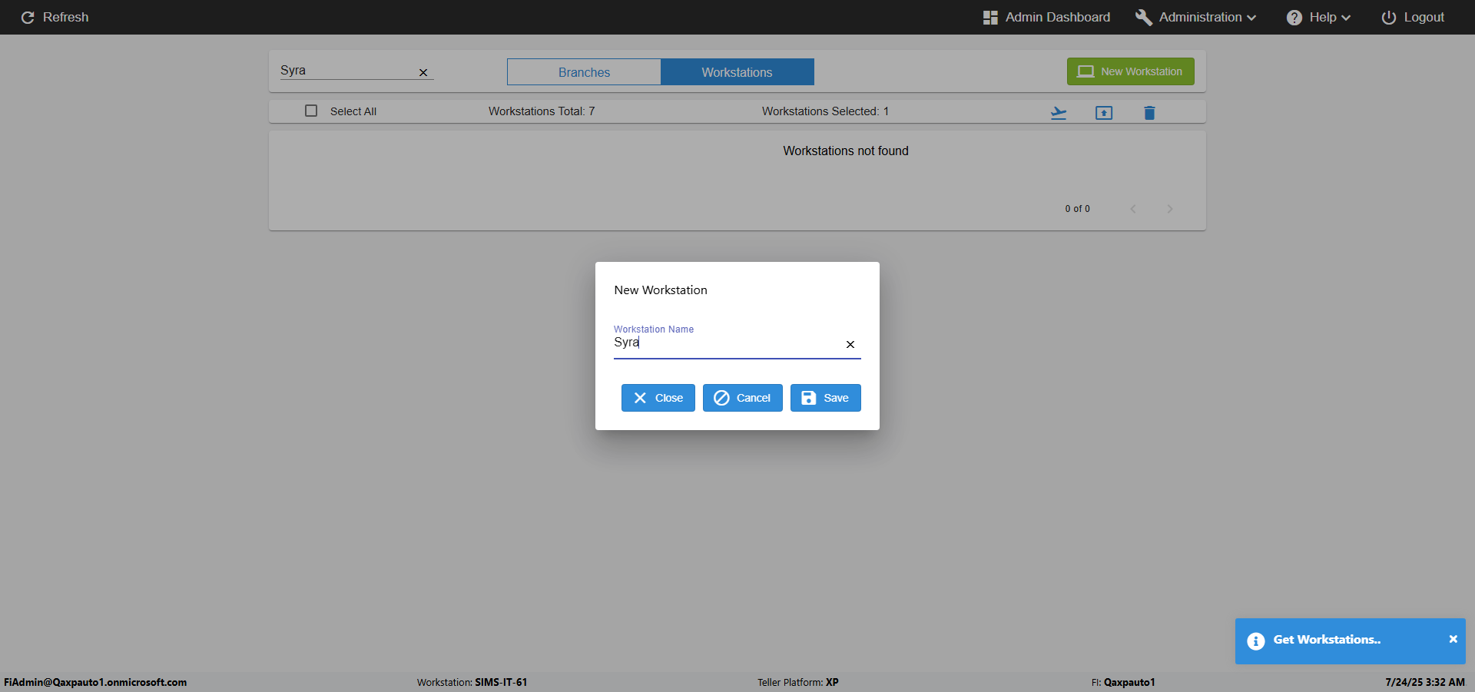Click Close button in New Workstation dialog

[x=658, y=398]
